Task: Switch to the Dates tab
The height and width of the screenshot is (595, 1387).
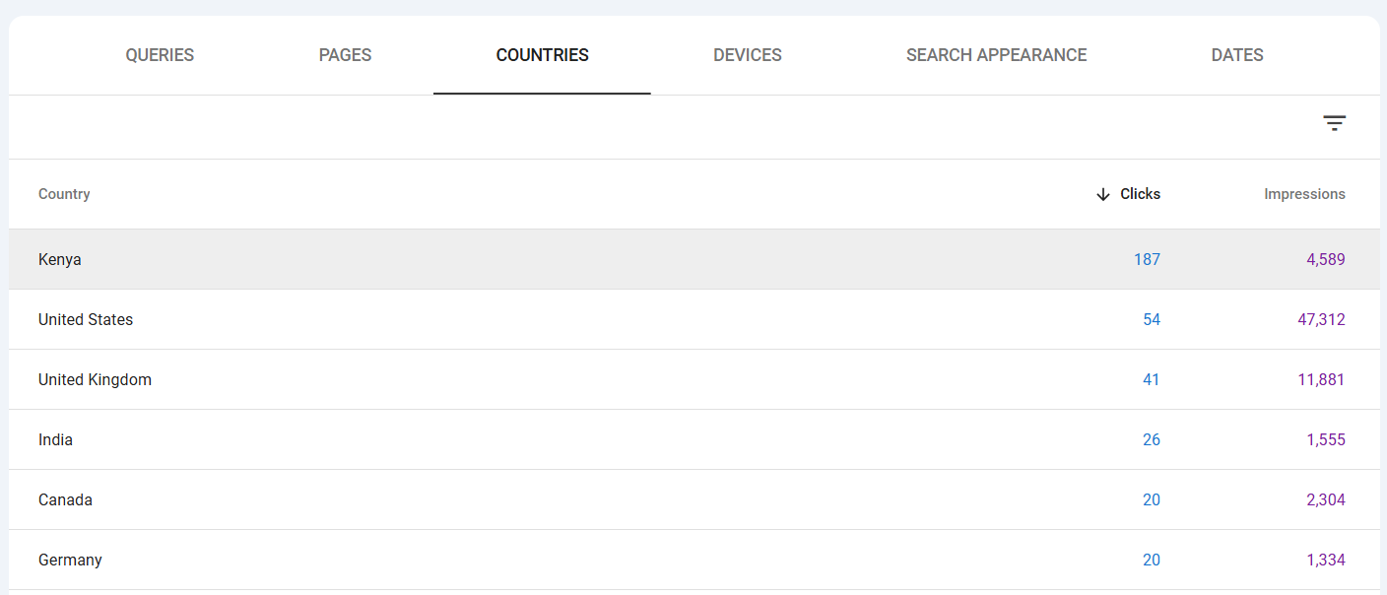Action: coord(1236,55)
